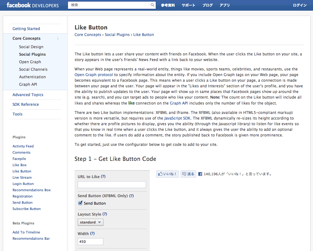Image resolution: width=313 pixels, height=251 pixels.
Task: Follow the green like link in text
Action: click(x=131, y=103)
